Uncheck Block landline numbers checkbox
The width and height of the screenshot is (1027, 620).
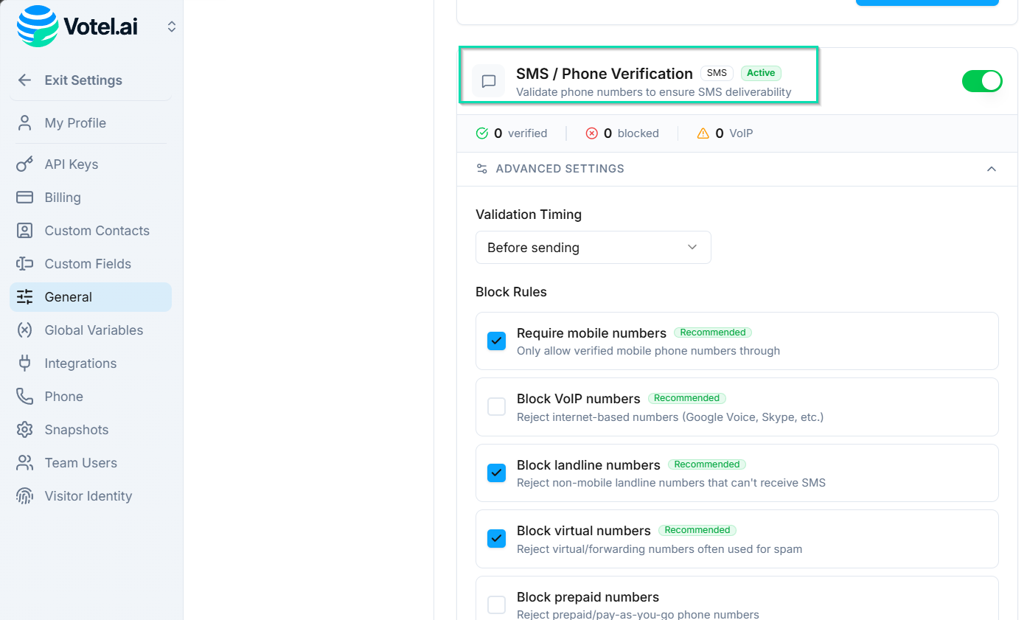point(497,473)
